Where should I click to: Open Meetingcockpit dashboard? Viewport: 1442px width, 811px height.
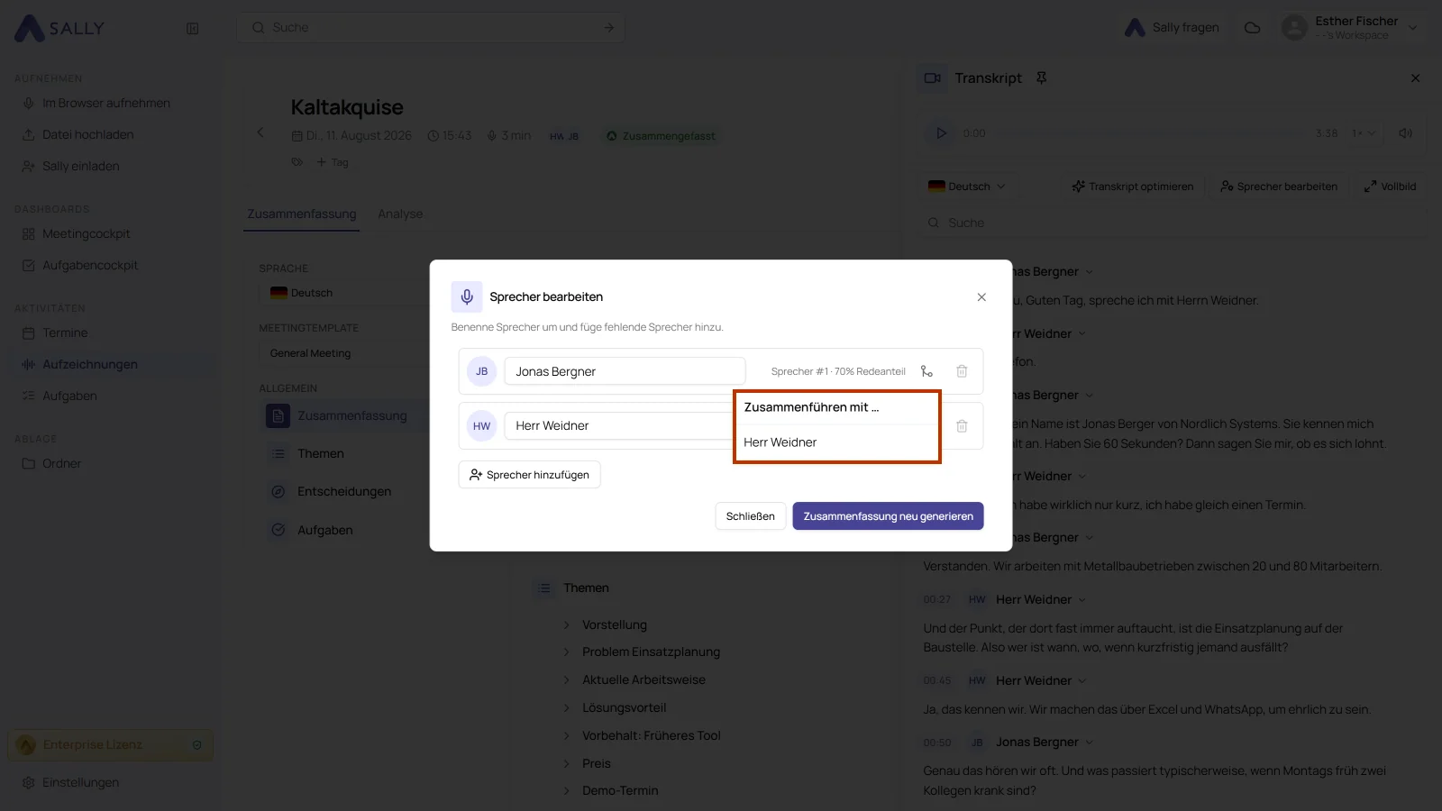click(86, 234)
